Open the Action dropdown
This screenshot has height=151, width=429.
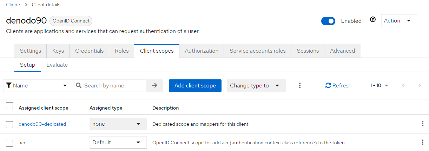[x=399, y=21]
